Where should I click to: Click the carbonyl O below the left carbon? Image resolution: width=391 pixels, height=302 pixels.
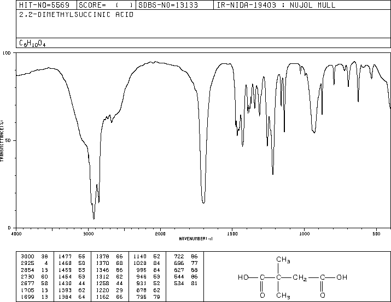(262, 295)
